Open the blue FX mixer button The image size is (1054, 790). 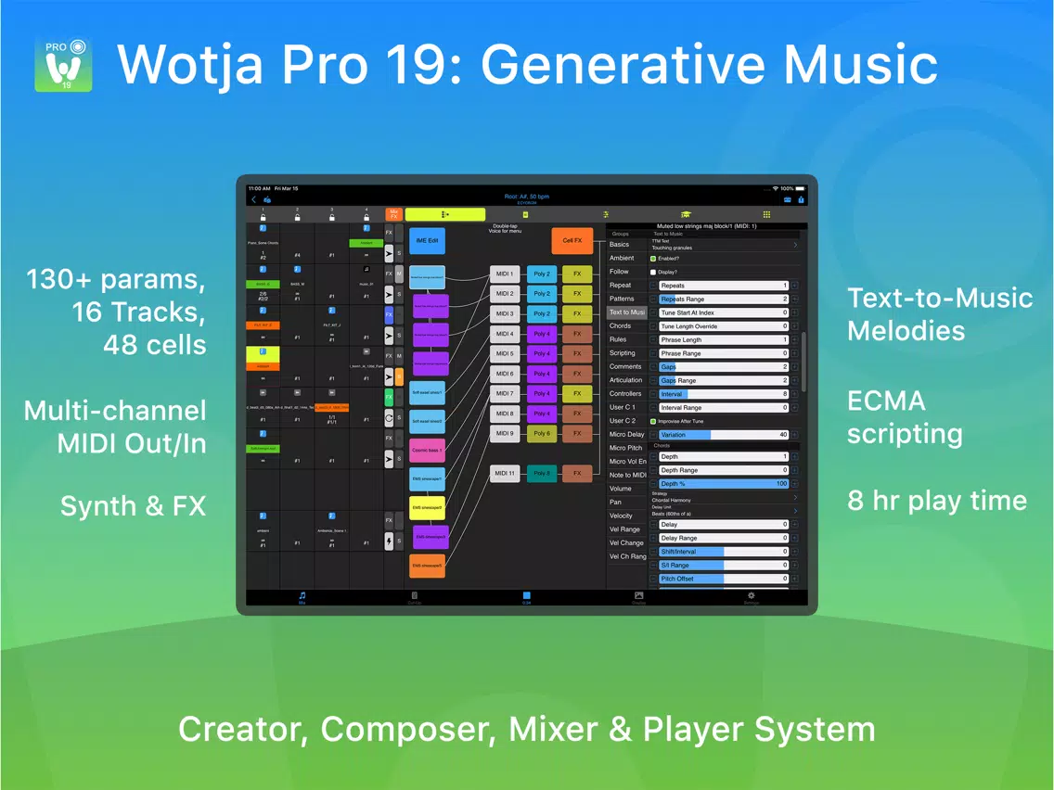click(x=389, y=314)
